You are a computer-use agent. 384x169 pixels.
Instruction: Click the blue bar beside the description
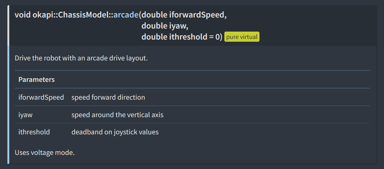tap(8, 105)
